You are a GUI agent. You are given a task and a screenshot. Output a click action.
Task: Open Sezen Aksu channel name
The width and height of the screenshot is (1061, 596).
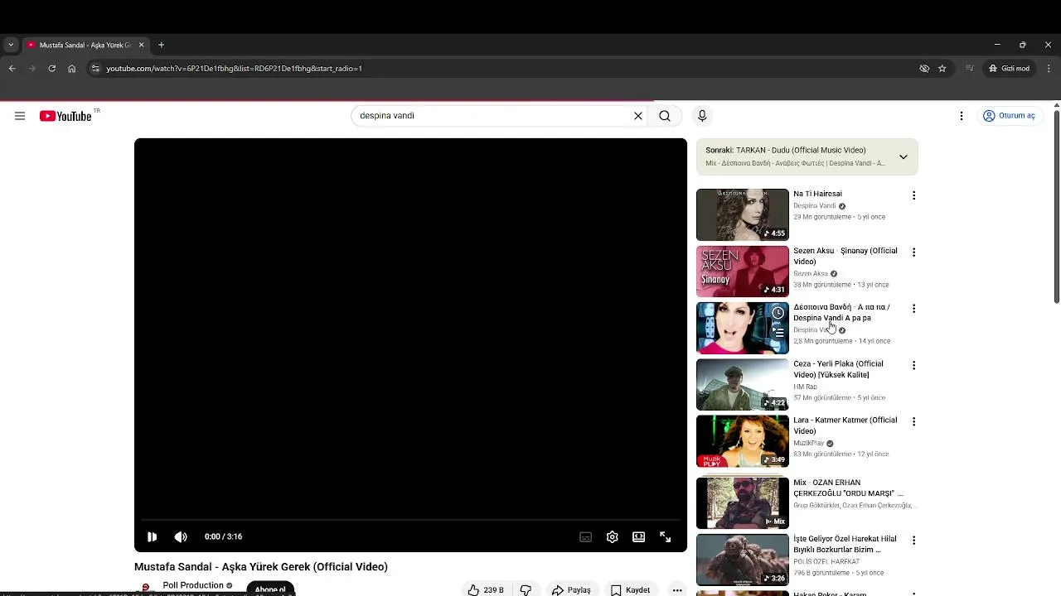coord(811,274)
